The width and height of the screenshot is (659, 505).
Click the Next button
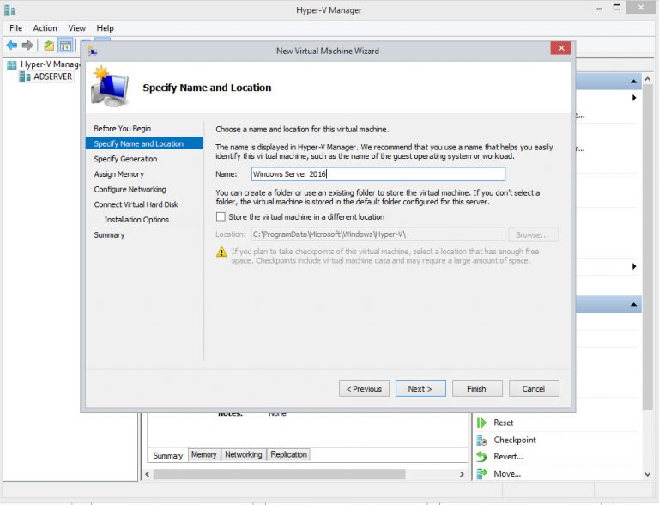[420, 389]
